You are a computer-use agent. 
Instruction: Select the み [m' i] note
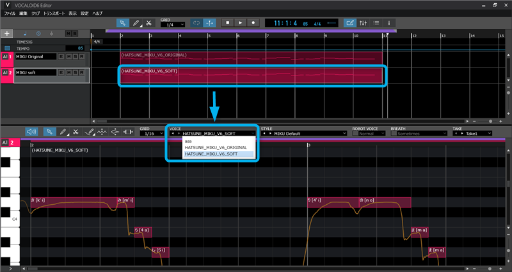(125, 202)
